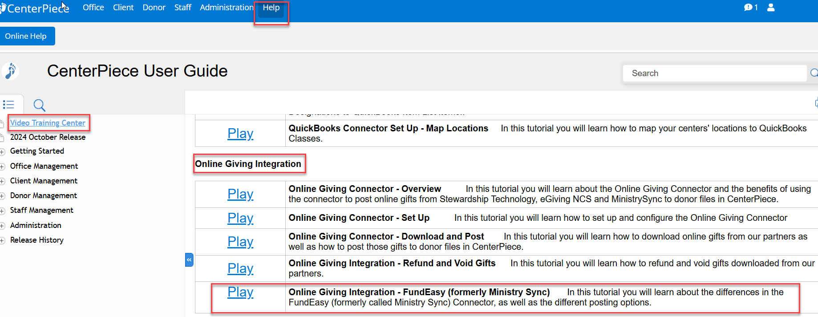This screenshot has width=818, height=317.
Task: Click the Online Help button
Action: pos(26,36)
